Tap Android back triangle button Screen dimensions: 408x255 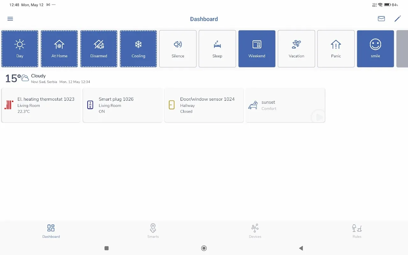click(x=301, y=248)
